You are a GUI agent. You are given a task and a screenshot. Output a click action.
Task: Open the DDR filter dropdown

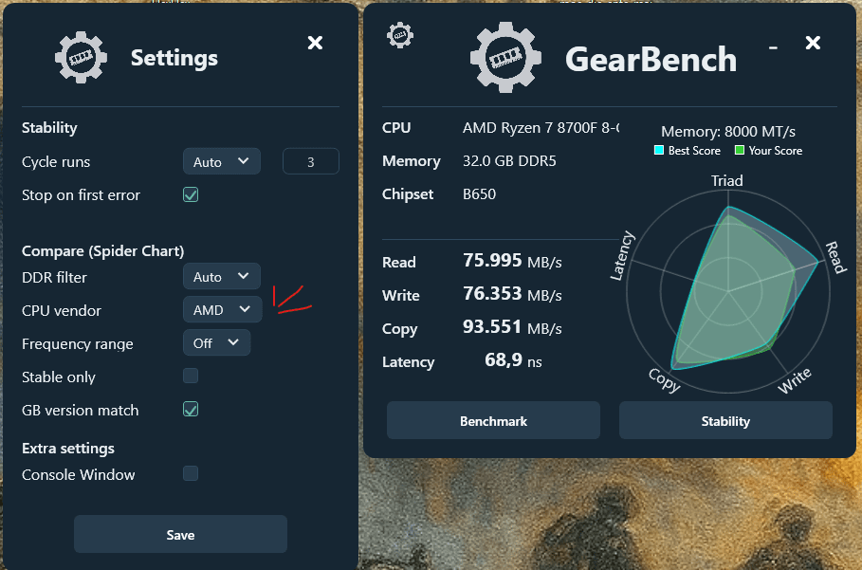222,277
